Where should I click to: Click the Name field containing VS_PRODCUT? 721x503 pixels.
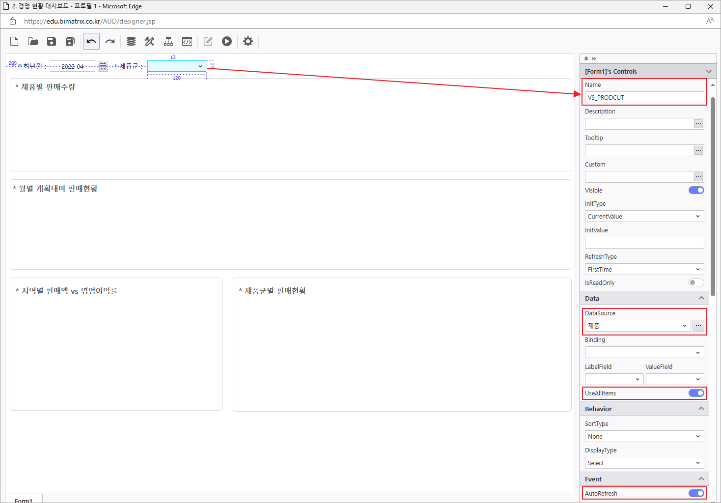tap(644, 97)
